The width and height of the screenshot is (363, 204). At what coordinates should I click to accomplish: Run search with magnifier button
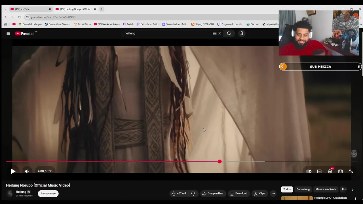point(229,33)
